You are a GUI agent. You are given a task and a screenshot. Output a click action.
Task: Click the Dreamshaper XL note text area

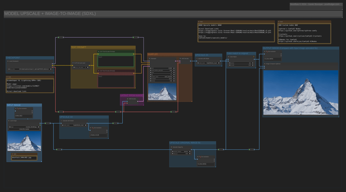(30, 86)
